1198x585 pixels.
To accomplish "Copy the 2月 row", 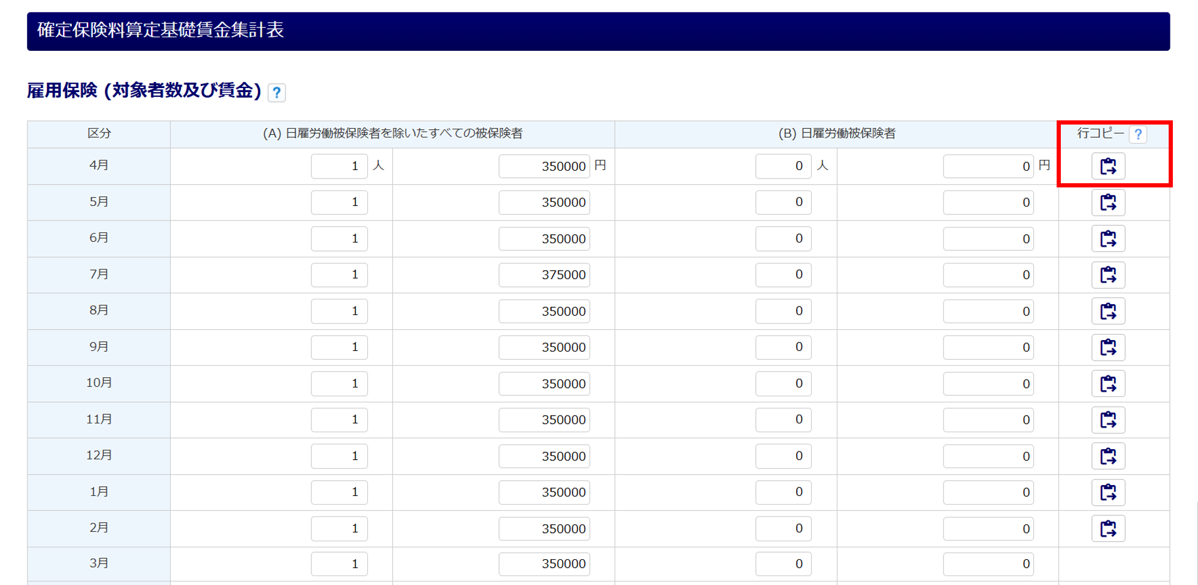I will click(x=1108, y=528).
